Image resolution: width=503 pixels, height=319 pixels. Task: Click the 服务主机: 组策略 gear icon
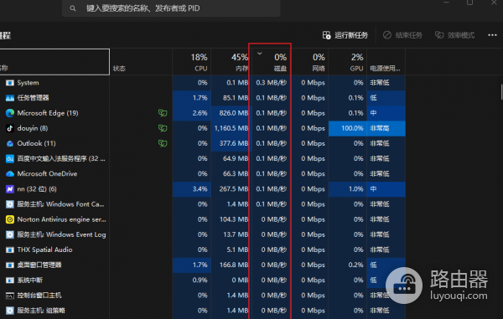point(10,311)
